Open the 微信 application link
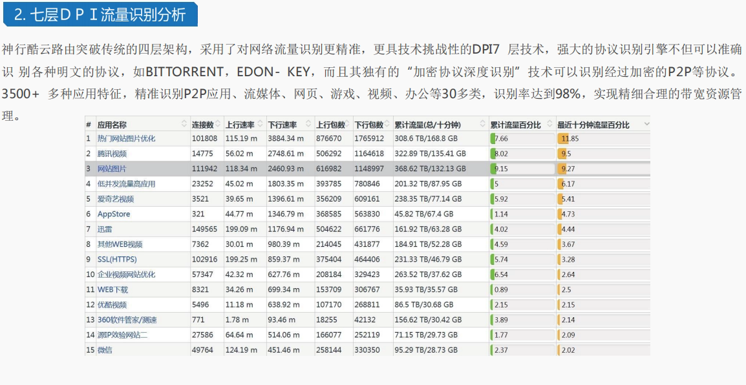The height and width of the screenshot is (385, 746). (105, 350)
